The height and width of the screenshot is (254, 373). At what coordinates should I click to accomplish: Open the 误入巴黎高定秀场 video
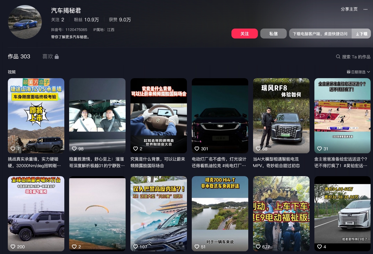(x=159, y=214)
